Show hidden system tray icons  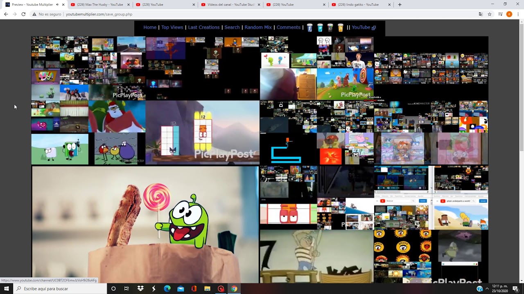(487, 289)
